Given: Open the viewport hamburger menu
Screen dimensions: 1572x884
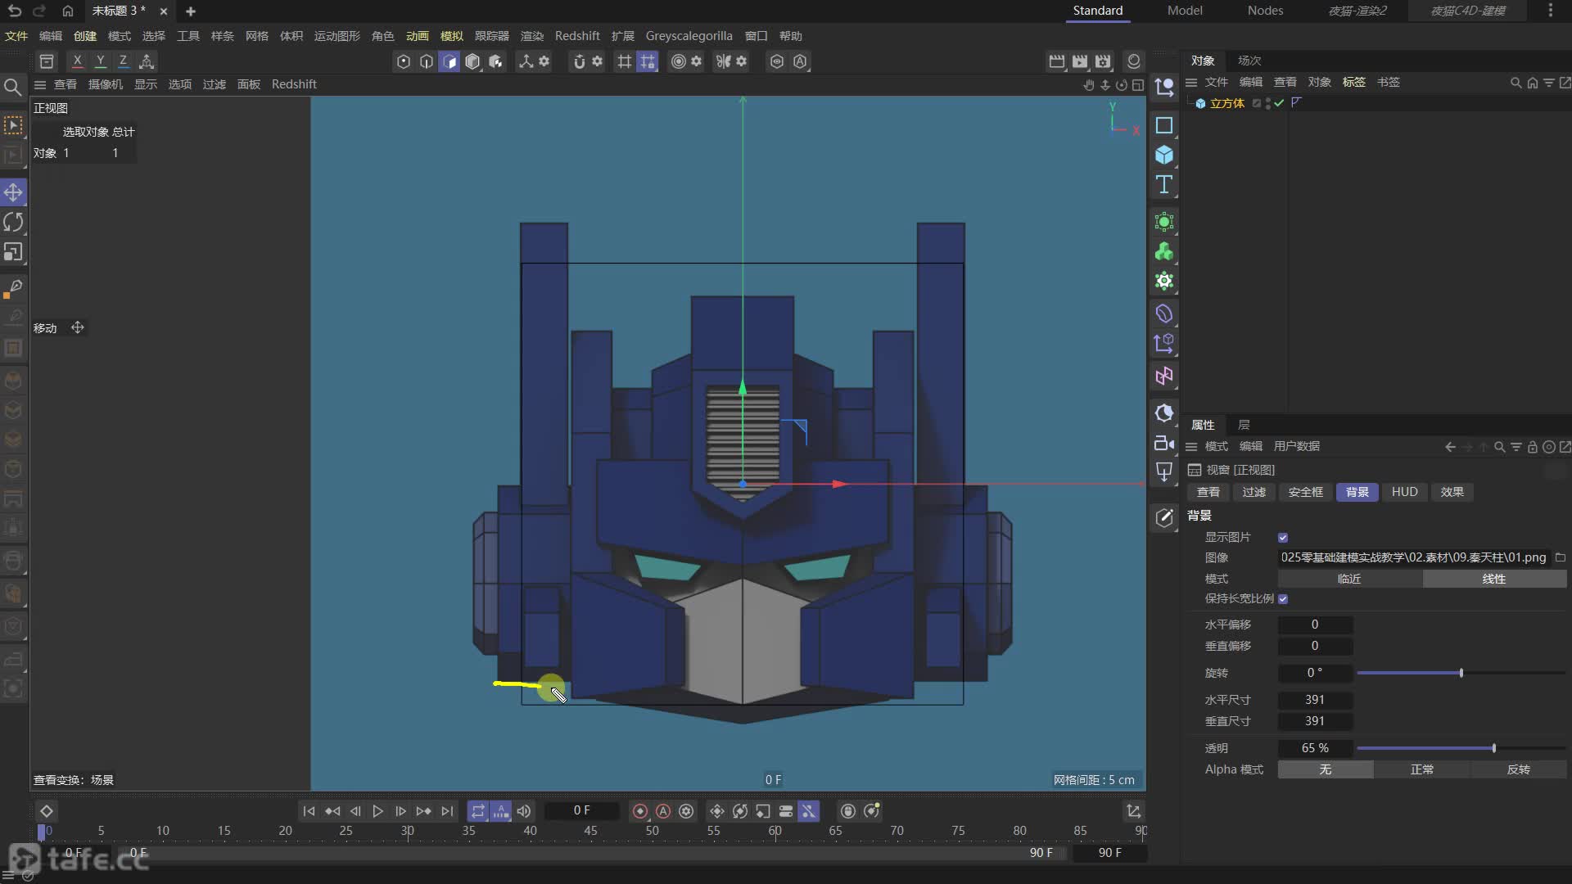Looking at the screenshot, I should (x=39, y=84).
